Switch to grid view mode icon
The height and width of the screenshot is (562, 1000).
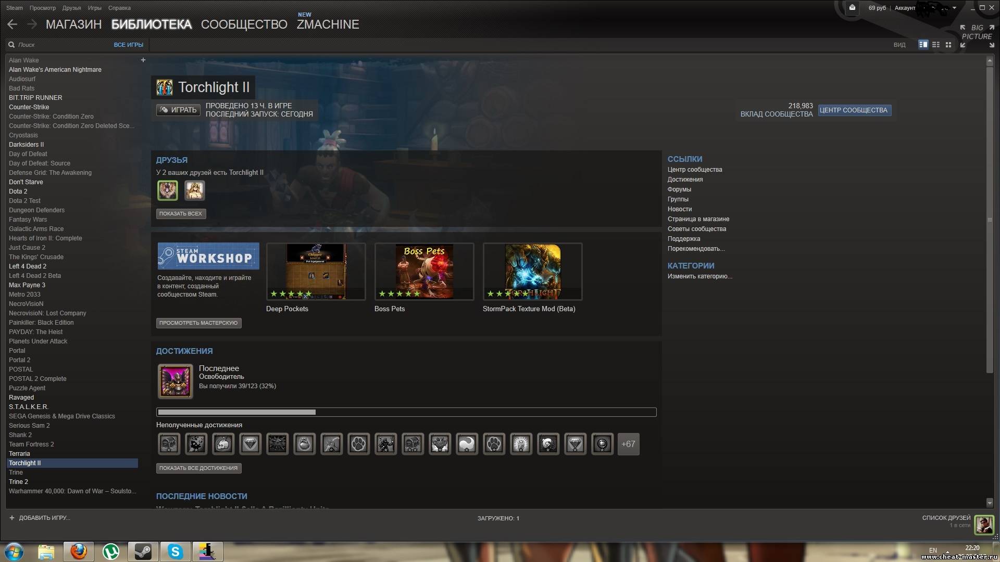point(948,45)
